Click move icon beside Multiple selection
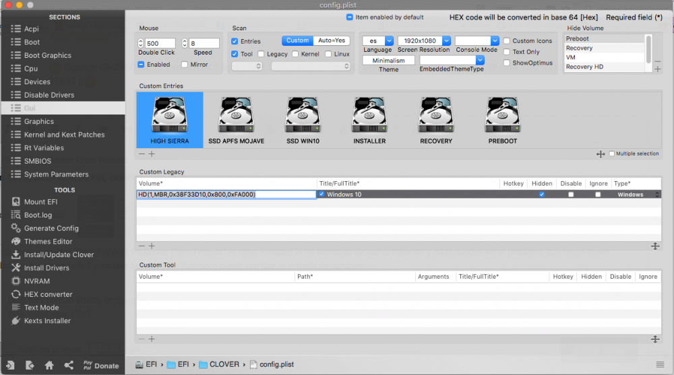674x375 pixels. [601, 154]
